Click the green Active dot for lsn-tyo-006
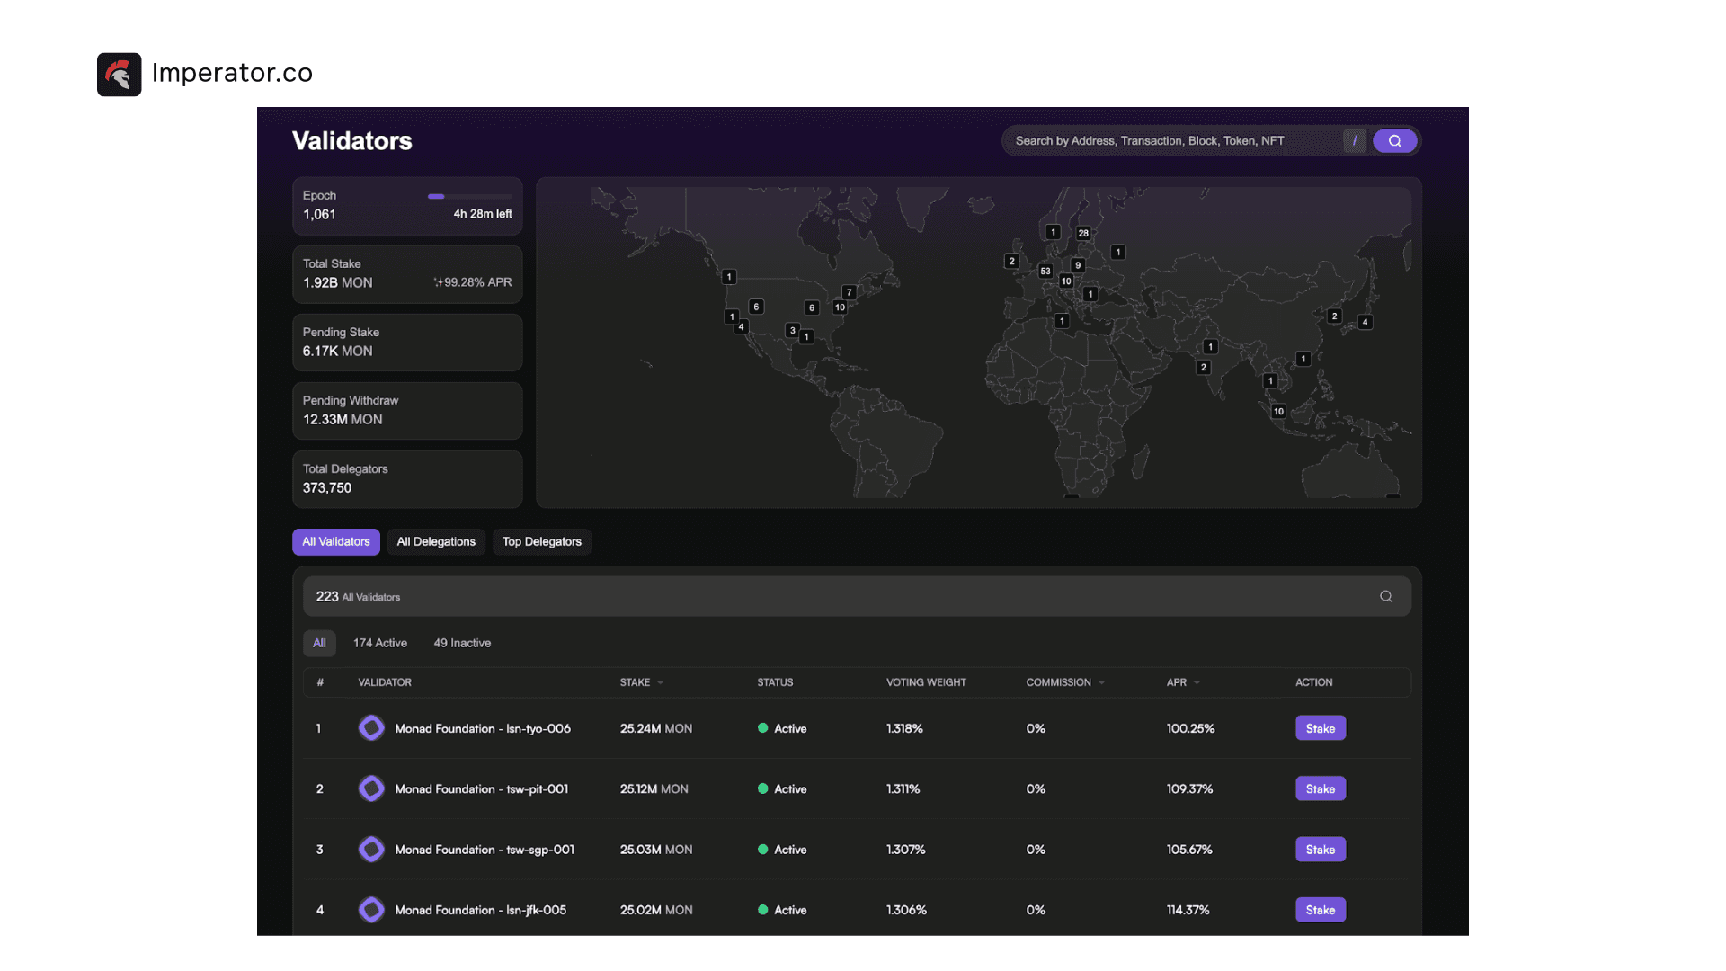Image resolution: width=1726 pixels, height=971 pixels. coord(763,728)
